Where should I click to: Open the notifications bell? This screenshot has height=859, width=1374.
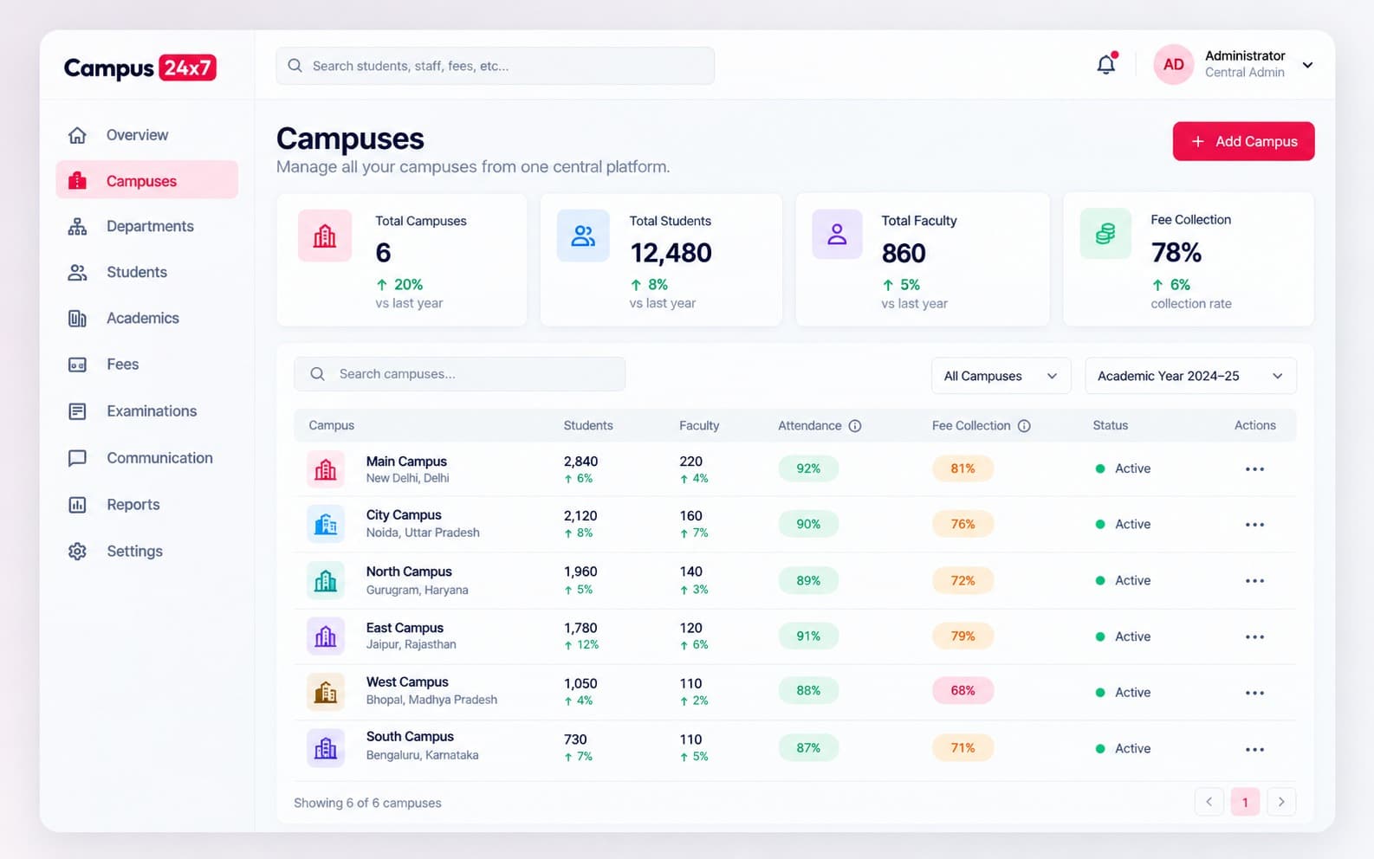(x=1106, y=64)
